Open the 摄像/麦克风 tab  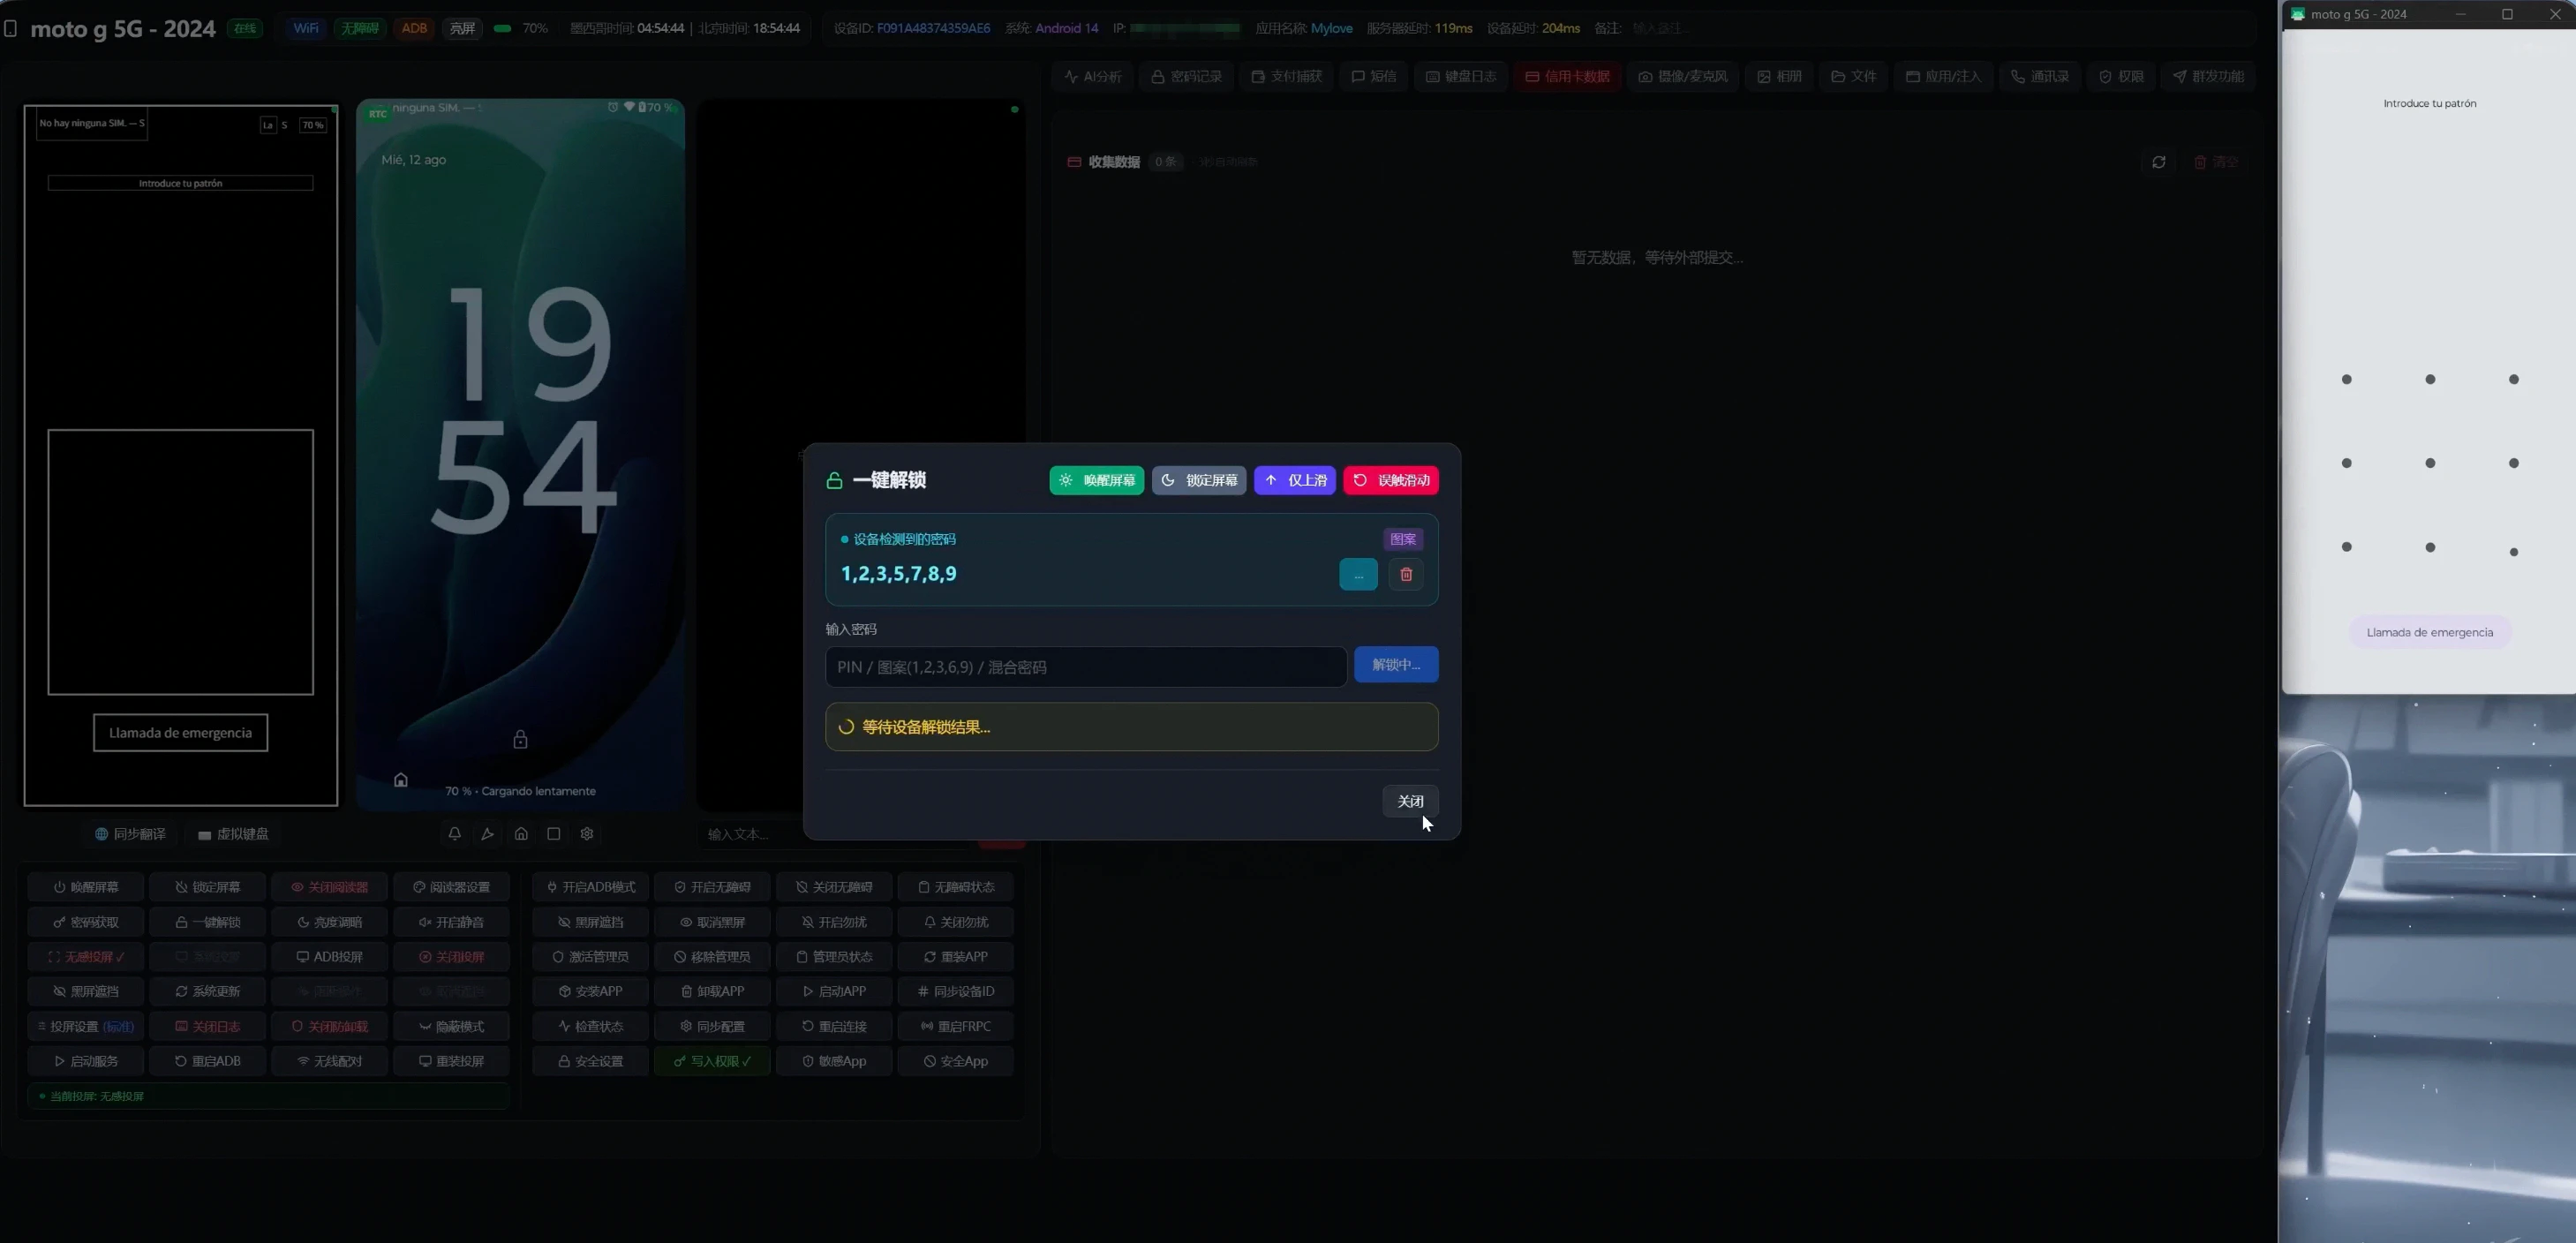[1683, 76]
